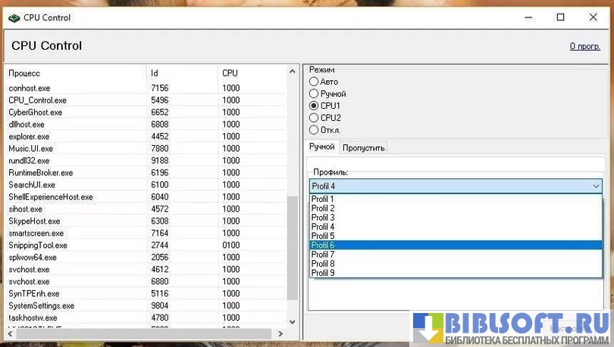Choose Profil 9 in the profile list
The width and height of the screenshot is (614, 347).
click(323, 273)
